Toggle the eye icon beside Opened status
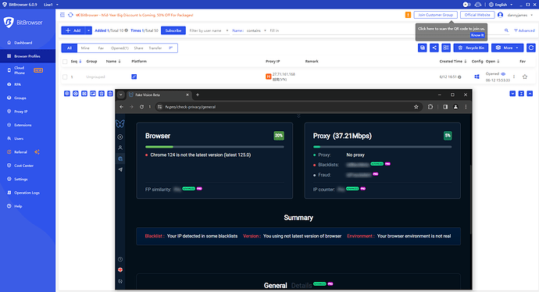The image size is (539, 292). coord(503,74)
